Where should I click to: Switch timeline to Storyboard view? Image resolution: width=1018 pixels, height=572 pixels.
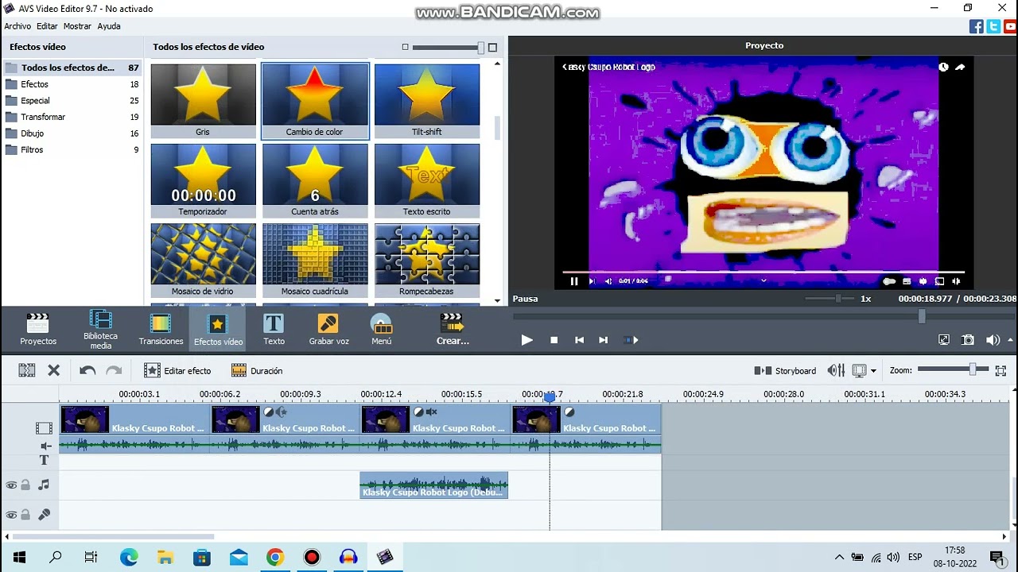pos(785,371)
